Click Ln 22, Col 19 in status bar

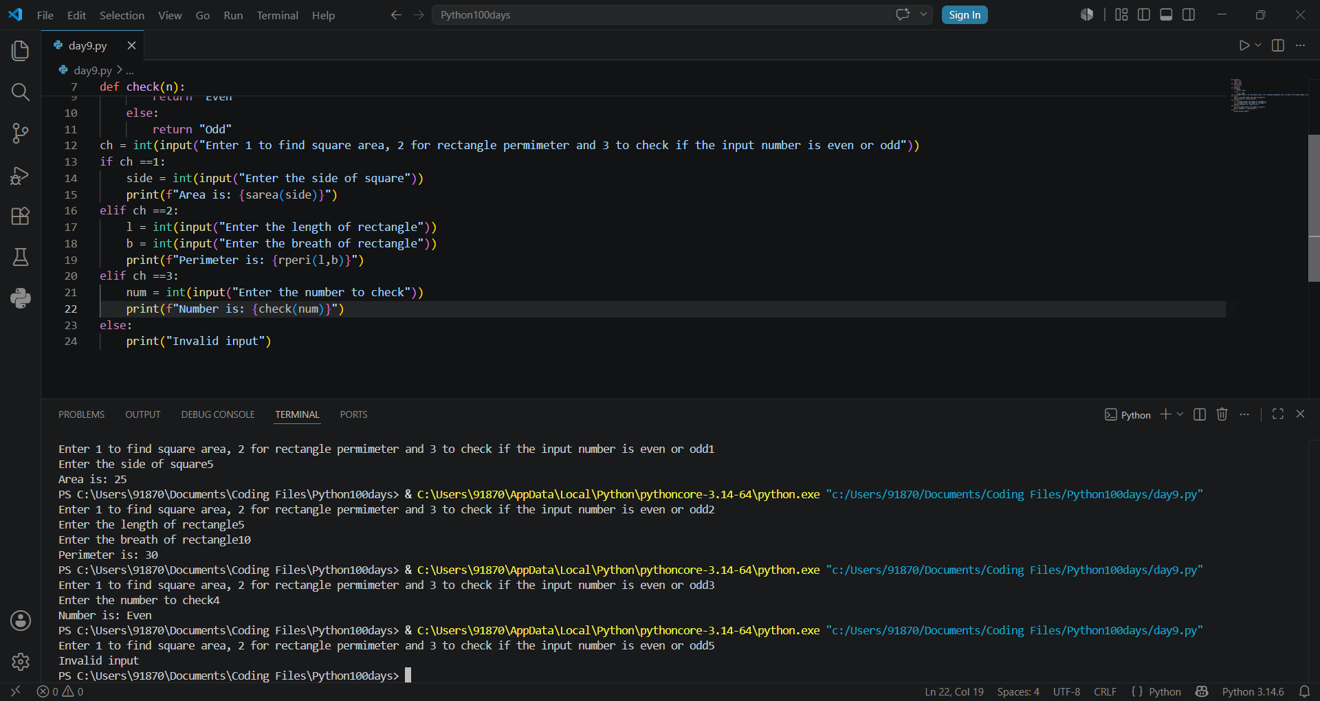point(954,692)
